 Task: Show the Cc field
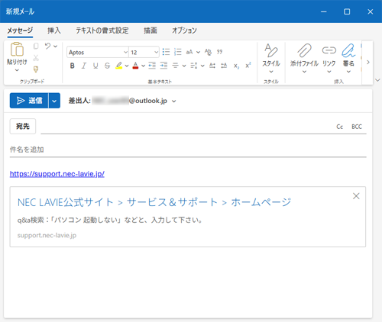[x=339, y=127]
